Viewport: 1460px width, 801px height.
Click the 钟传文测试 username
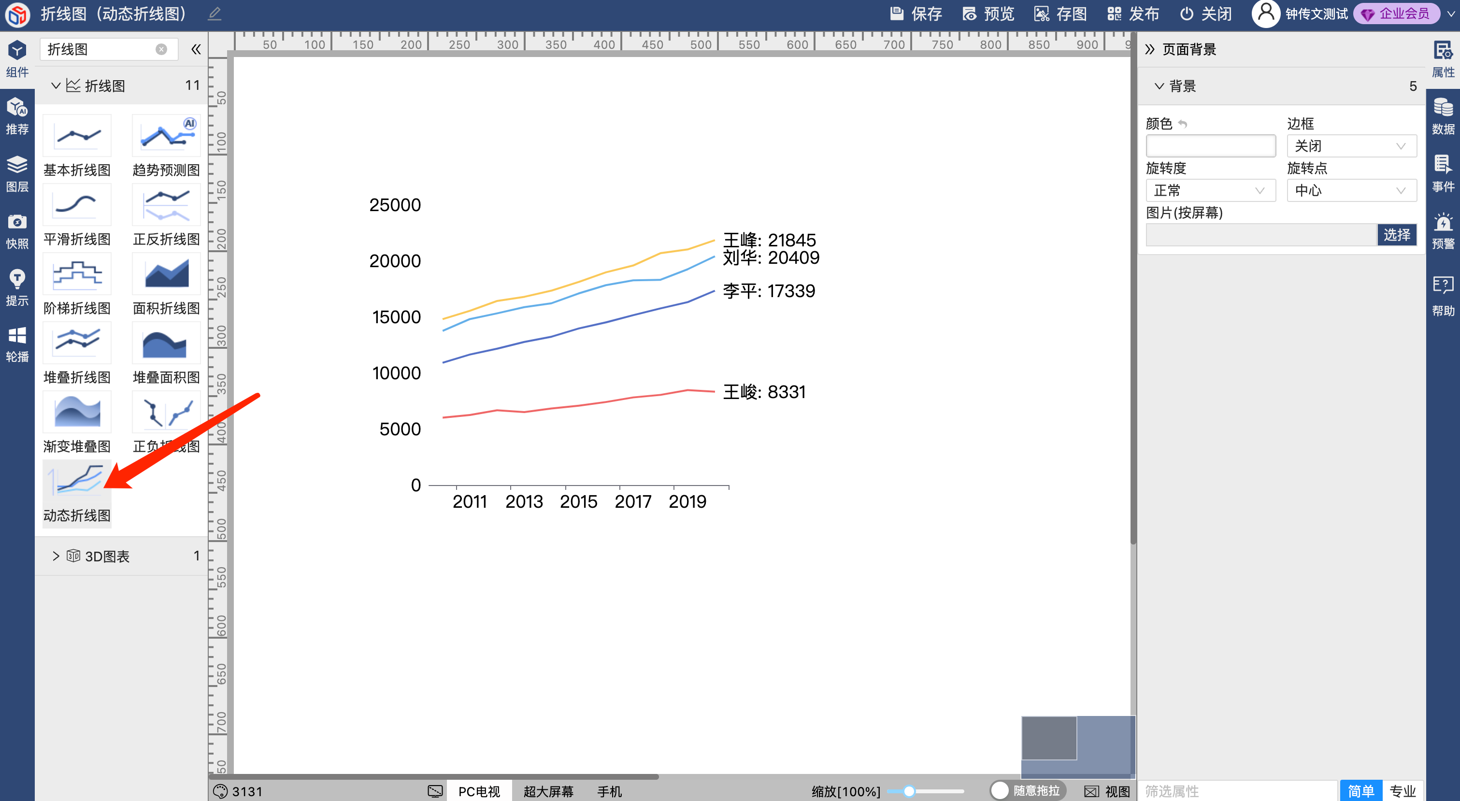click(x=1316, y=14)
